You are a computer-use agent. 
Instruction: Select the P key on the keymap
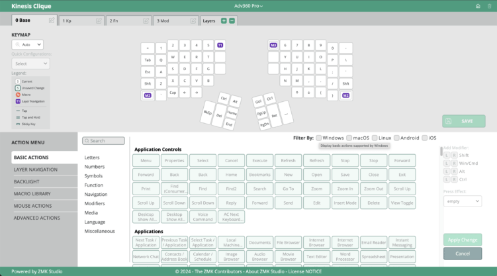tap(332, 60)
